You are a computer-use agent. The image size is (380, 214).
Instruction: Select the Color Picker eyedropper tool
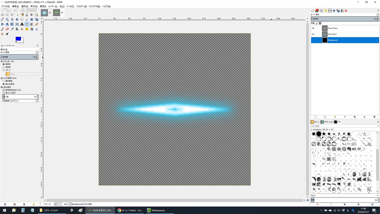[x=2, y=19]
